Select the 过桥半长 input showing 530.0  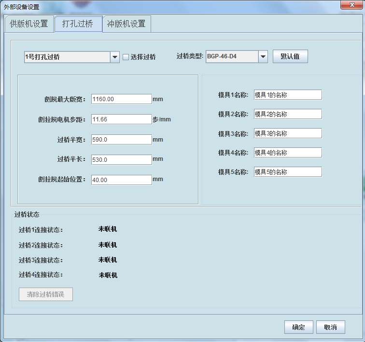[121, 159]
